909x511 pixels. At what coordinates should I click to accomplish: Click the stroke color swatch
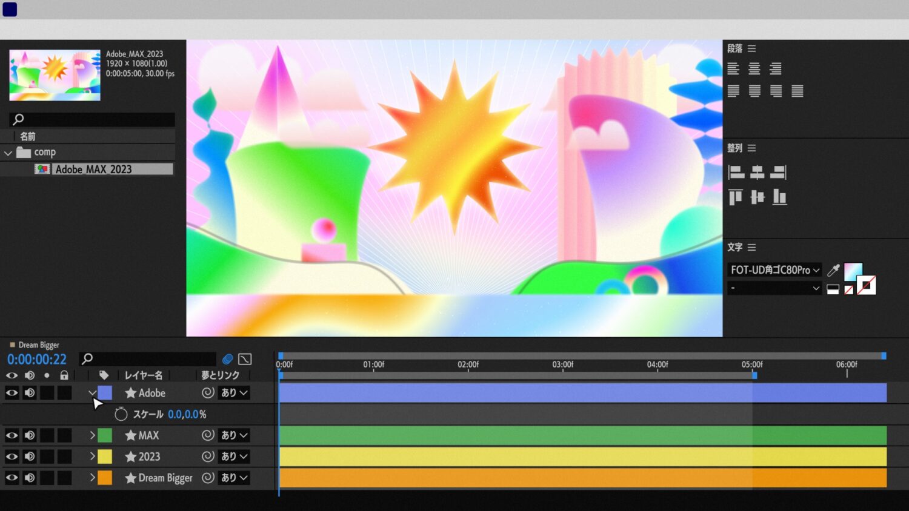(x=867, y=285)
